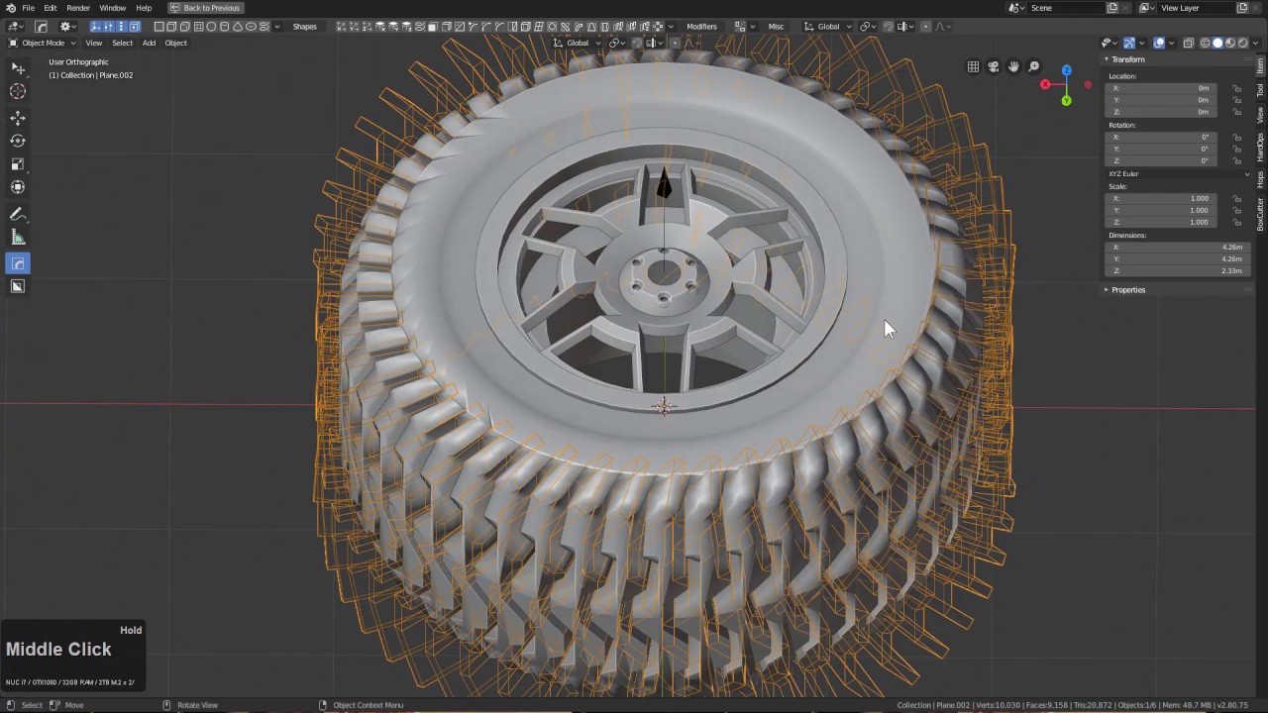Click the Shapes button

[305, 27]
